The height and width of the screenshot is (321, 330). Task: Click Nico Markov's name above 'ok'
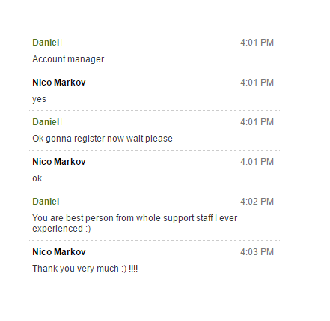59,162
